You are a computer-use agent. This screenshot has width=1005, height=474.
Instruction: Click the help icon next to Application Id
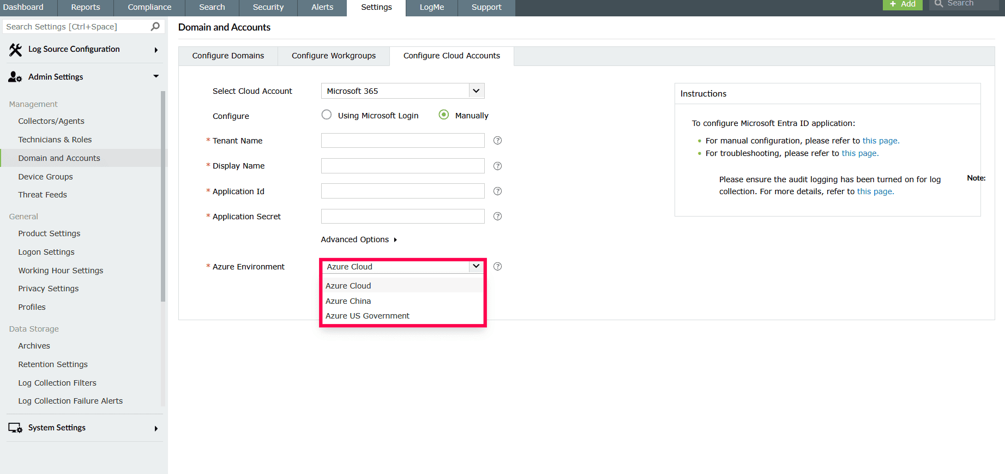point(497,191)
